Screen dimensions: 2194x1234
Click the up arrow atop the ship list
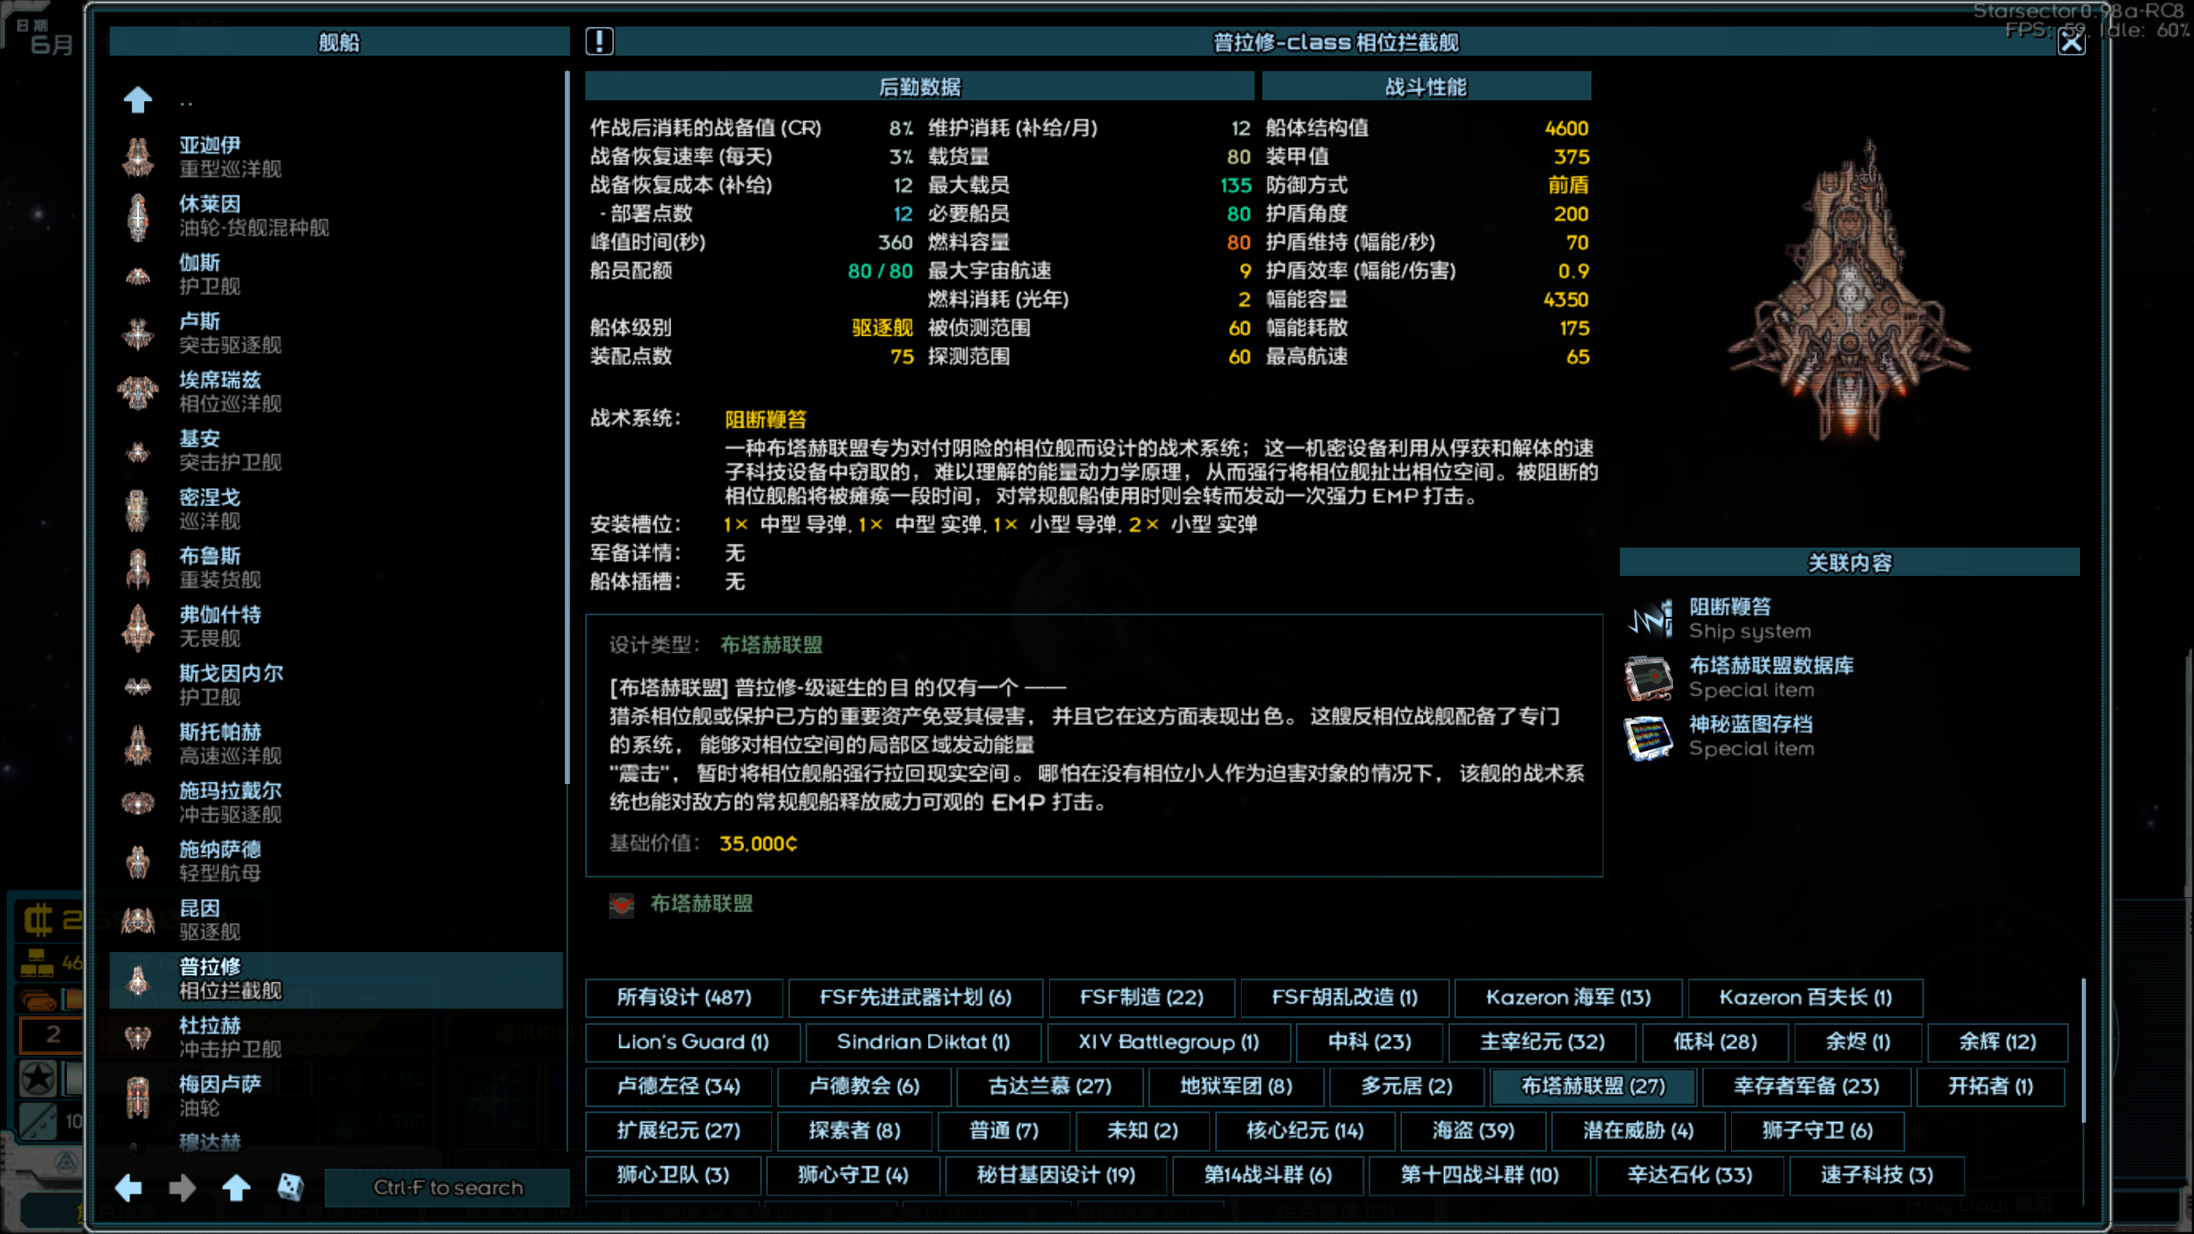tap(137, 99)
